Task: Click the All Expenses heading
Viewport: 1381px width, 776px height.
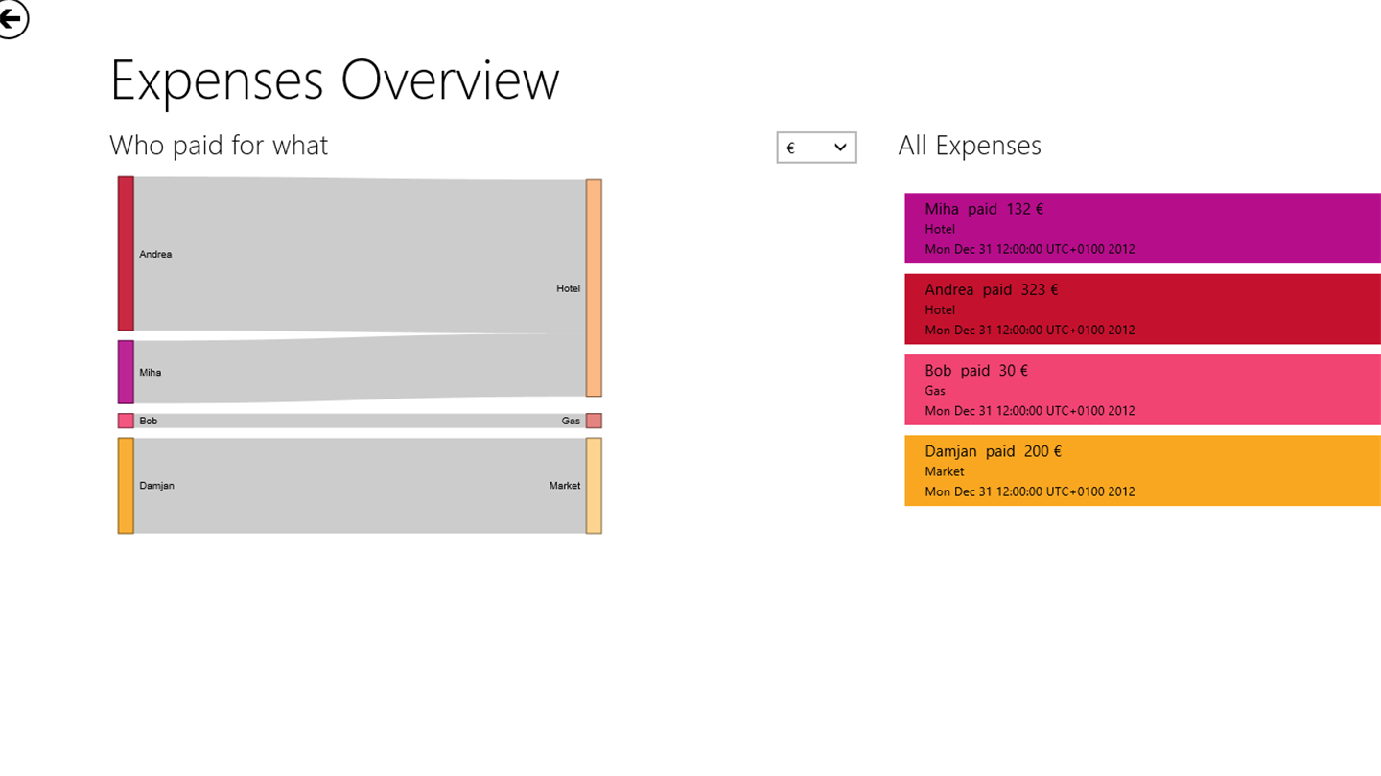Action: [970, 146]
